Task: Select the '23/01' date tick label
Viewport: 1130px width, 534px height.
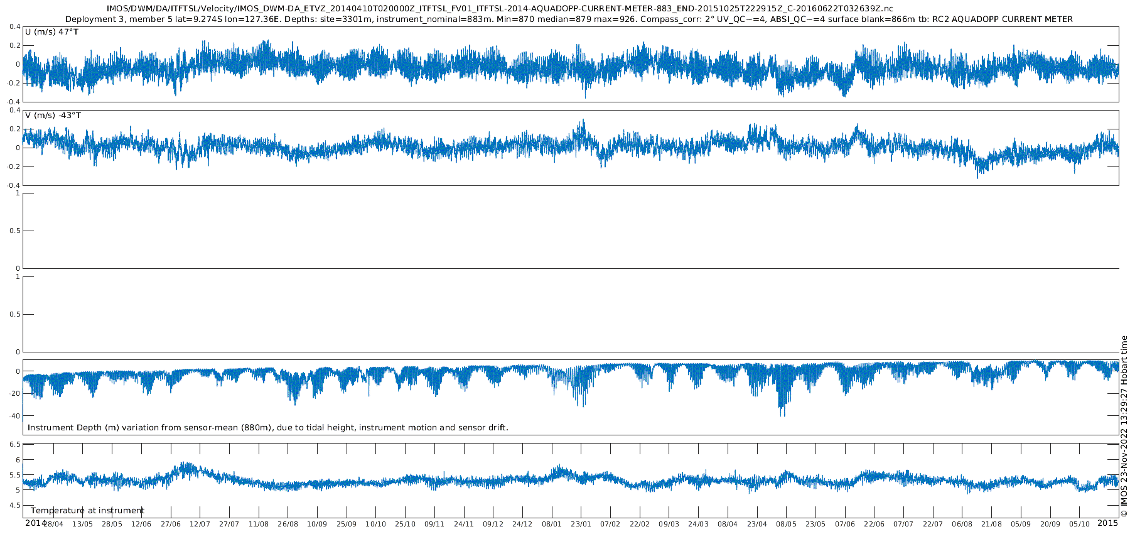Action: pos(581,524)
